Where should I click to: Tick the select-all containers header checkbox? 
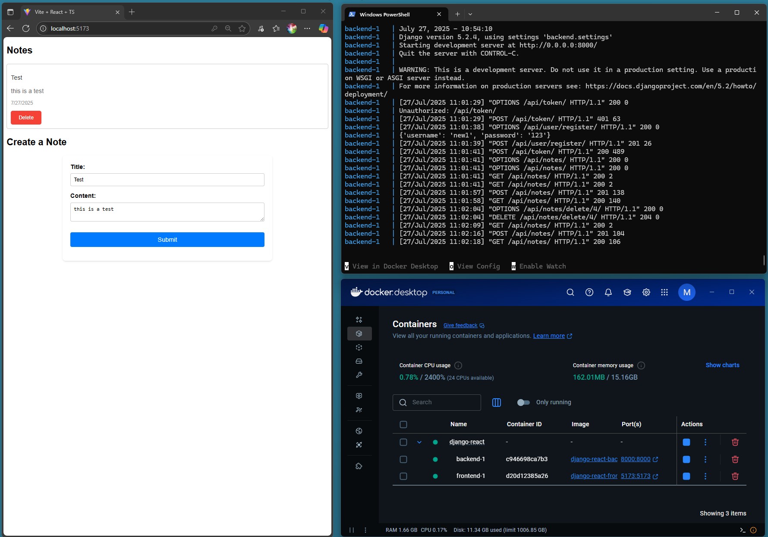pos(403,425)
